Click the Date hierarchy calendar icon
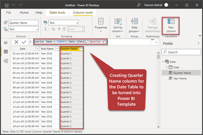This screenshot has width=203, height=135. pyautogui.click(x=171, y=67)
